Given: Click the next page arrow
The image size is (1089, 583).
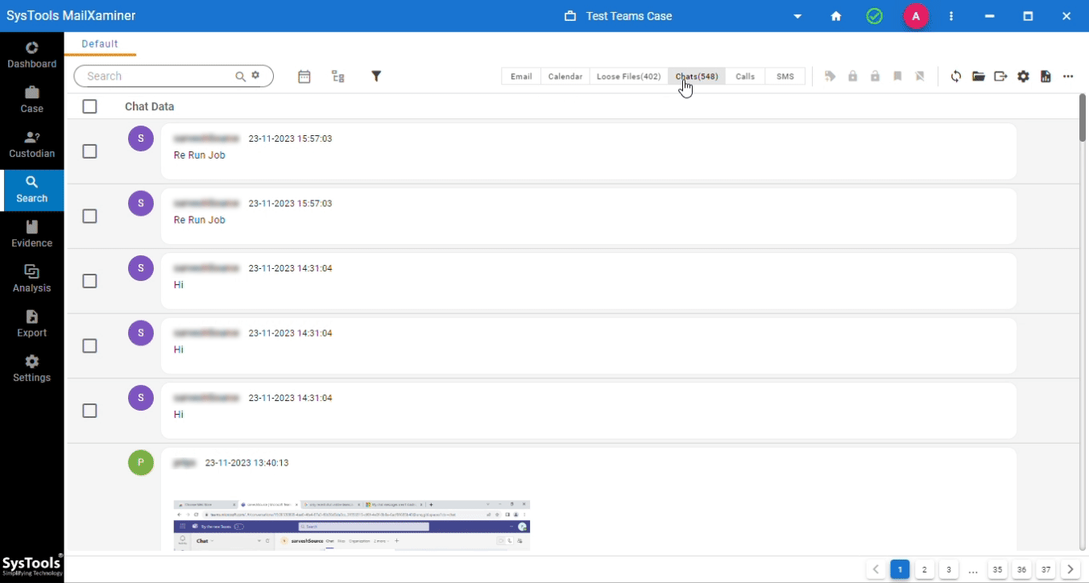Looking at the screenshot, I should pos(1070,569).
